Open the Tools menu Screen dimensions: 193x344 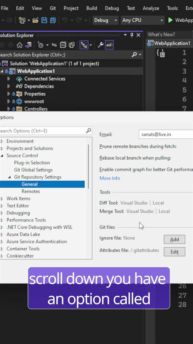[172, 8]
